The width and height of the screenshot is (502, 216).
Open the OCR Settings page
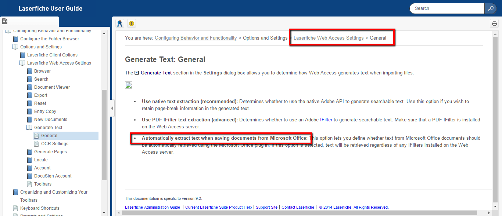pyautogui.click(x=55, y=144)
